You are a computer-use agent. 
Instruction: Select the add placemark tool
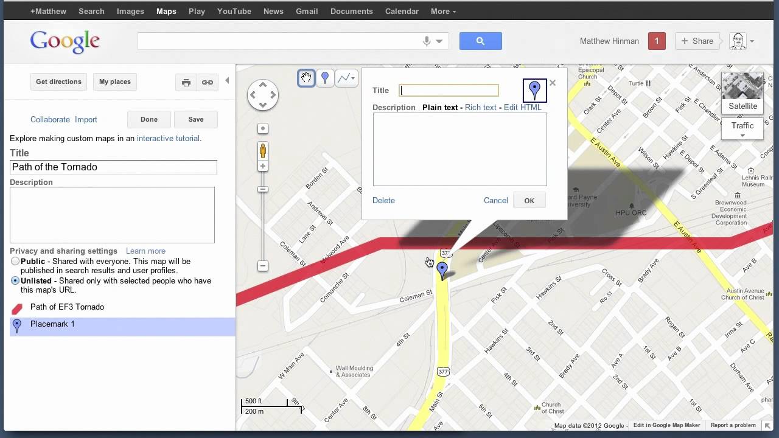[325, 78]
